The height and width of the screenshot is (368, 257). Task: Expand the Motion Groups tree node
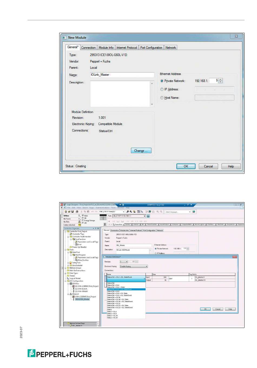click(x=65, y=268)
